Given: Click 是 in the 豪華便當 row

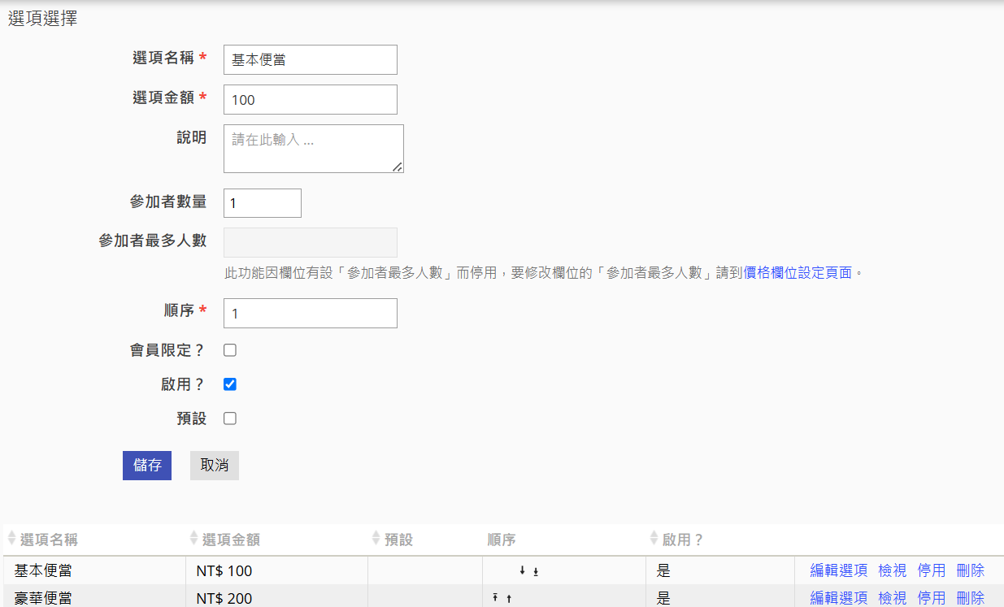Looking at the screenshot, I should click(x=663, y=598).
